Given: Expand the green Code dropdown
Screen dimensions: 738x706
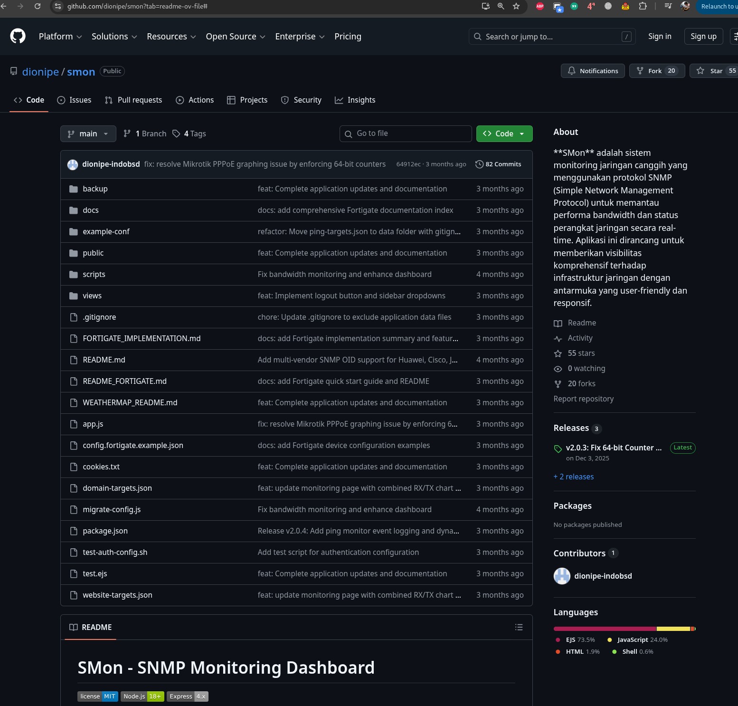Looking at the screenshot, I should pyautogui.click(x=504, y=134).
